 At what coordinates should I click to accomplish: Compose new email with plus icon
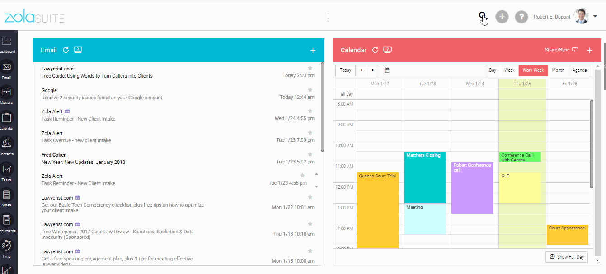(313, 51)
